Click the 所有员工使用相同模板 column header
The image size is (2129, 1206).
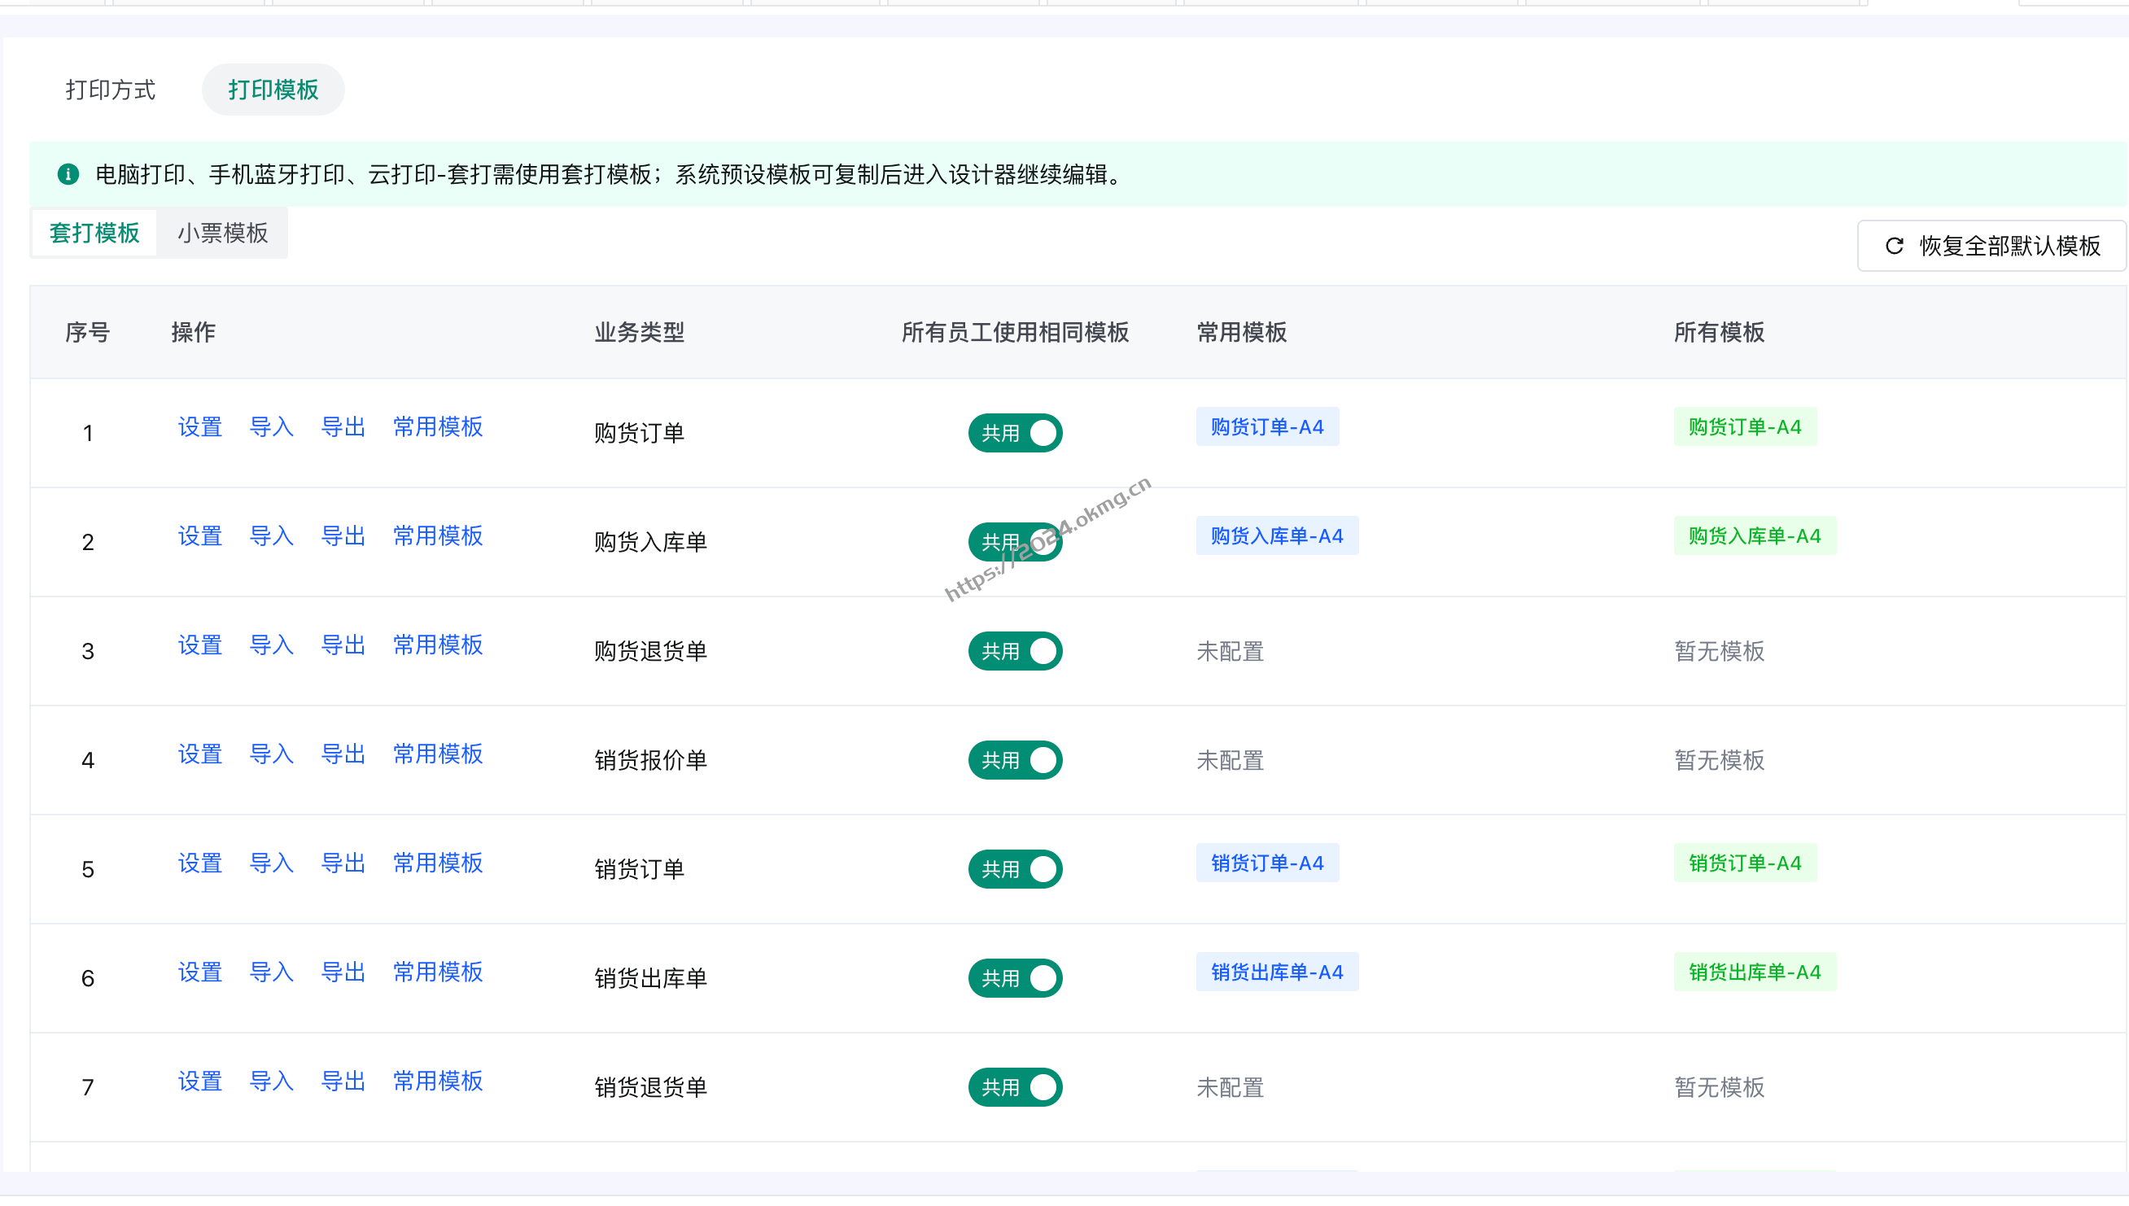tap(1015, 333)
